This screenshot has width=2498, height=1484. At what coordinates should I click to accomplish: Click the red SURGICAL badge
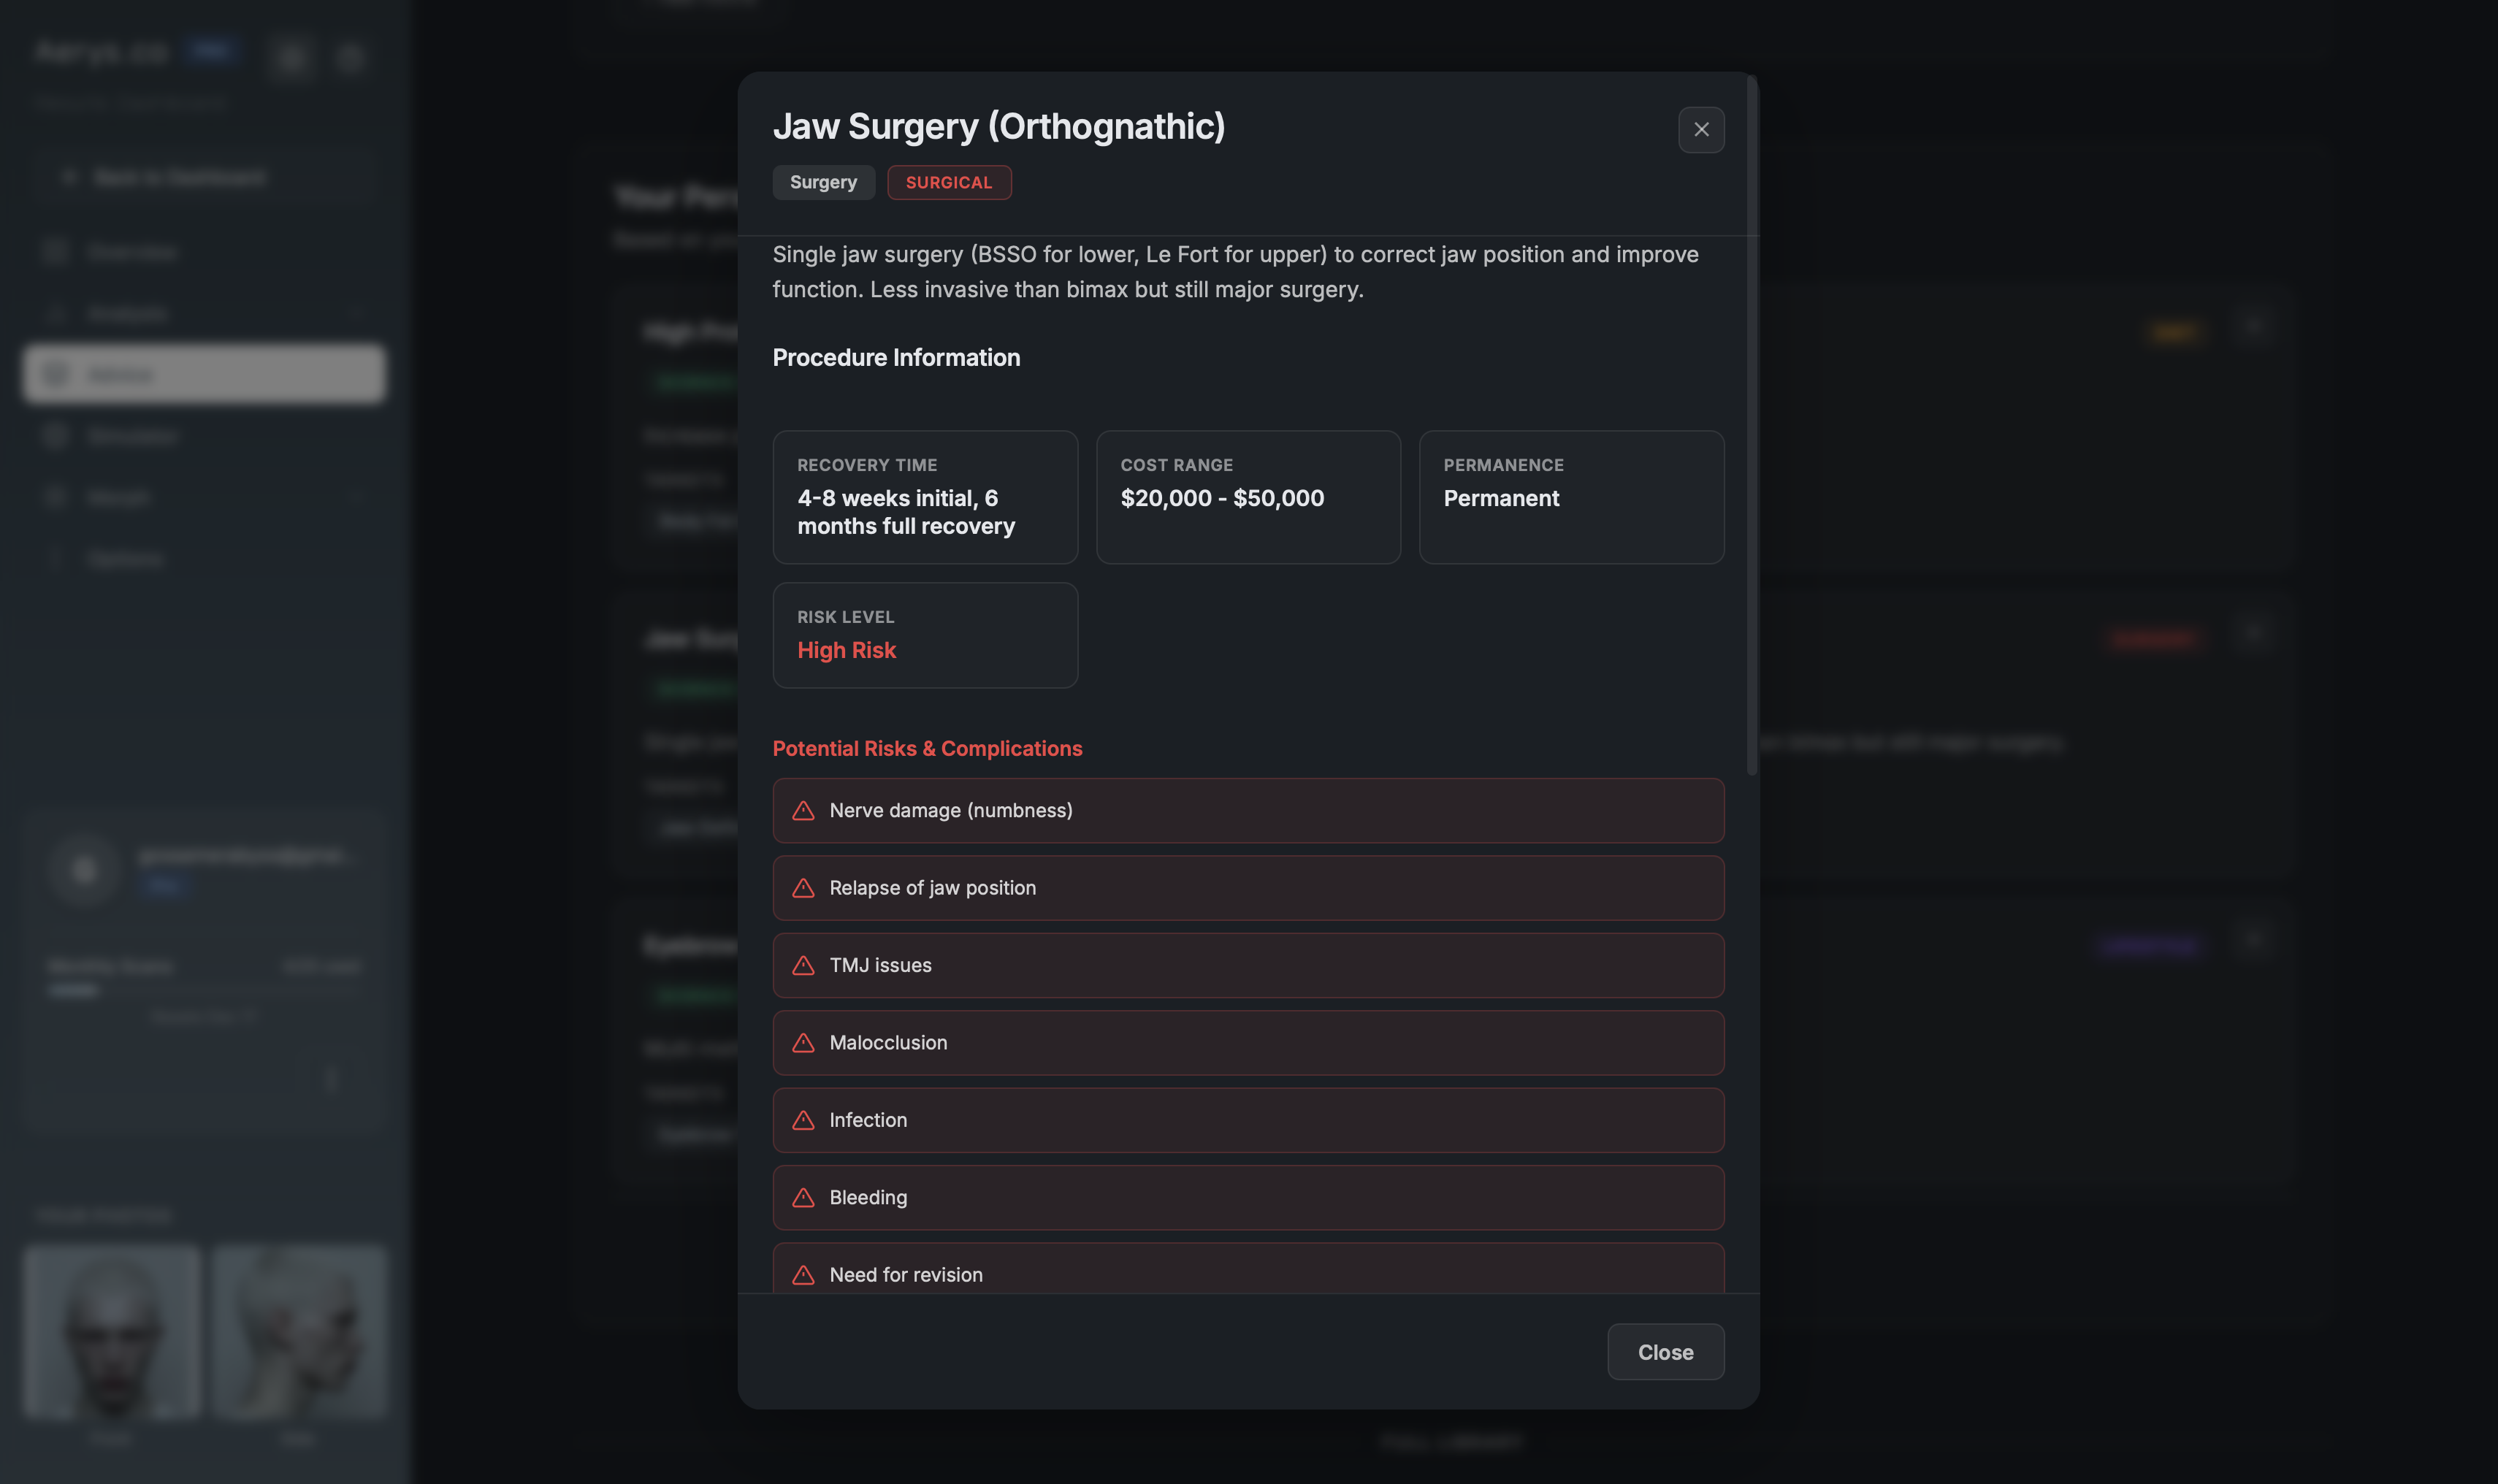click(x=948, y=182)
